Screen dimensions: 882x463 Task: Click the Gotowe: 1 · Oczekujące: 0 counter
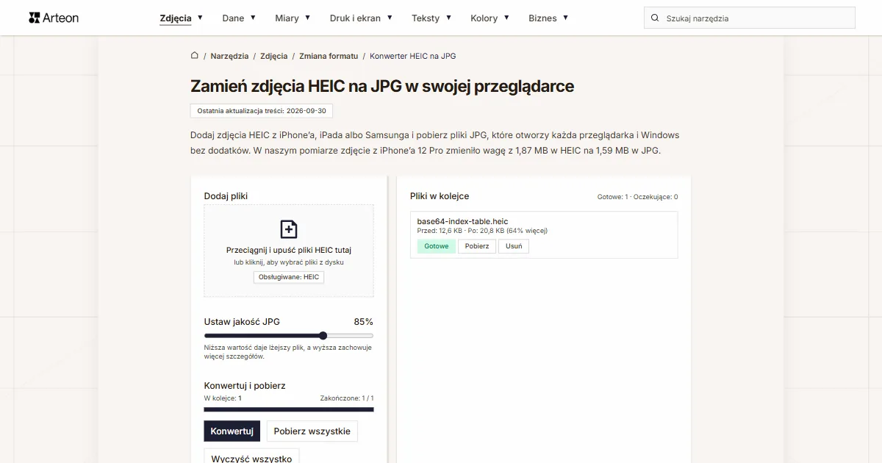click(637, 197)
